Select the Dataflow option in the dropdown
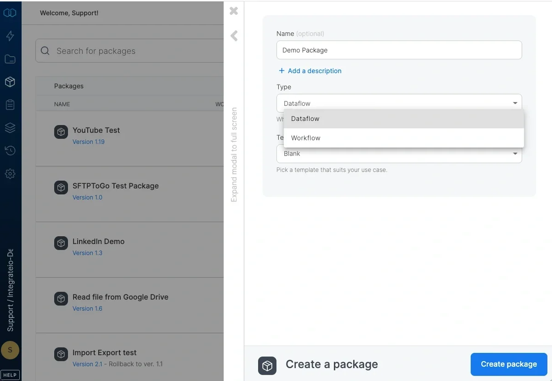Screen dimensions: 552x381 point(305,119)
